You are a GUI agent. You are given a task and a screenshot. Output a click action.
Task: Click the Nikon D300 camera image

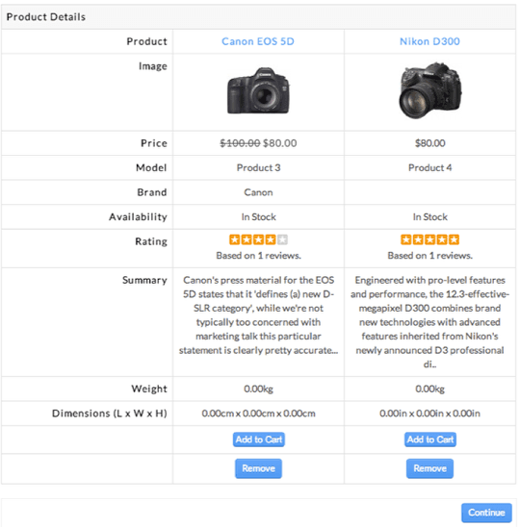coord(430,90)
